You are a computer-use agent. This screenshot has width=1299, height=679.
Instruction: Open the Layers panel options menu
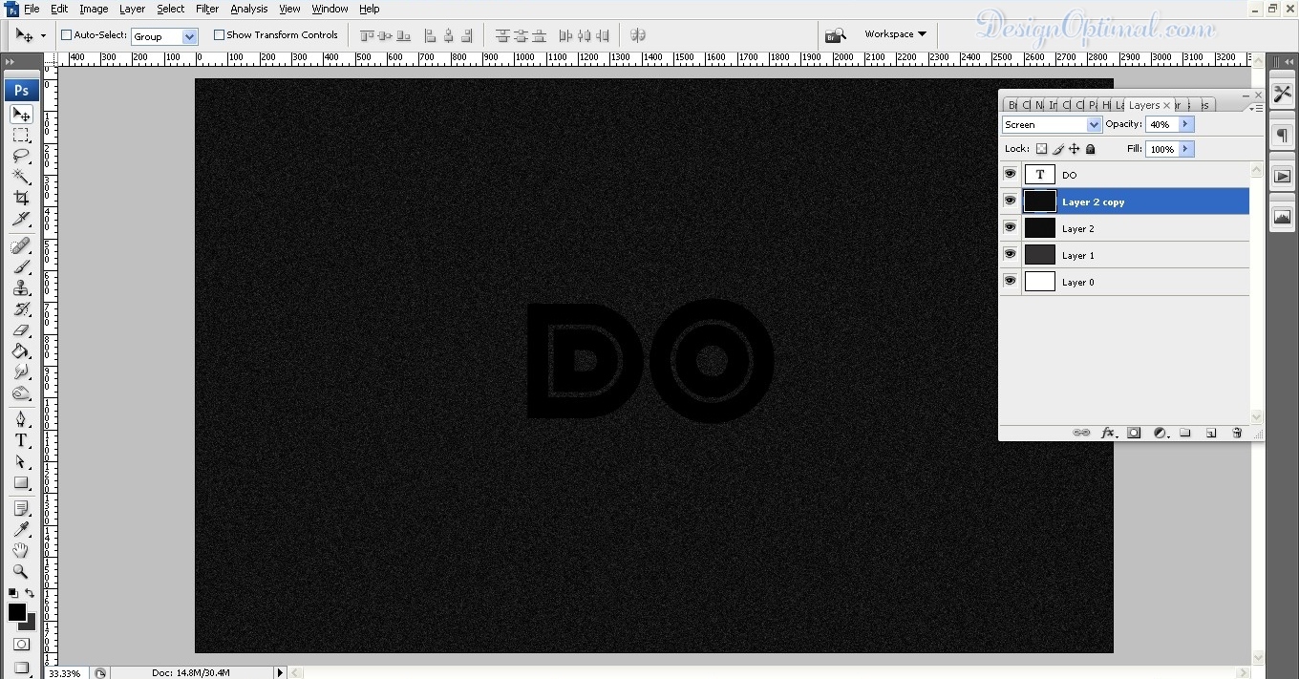tap(1256, 108)
